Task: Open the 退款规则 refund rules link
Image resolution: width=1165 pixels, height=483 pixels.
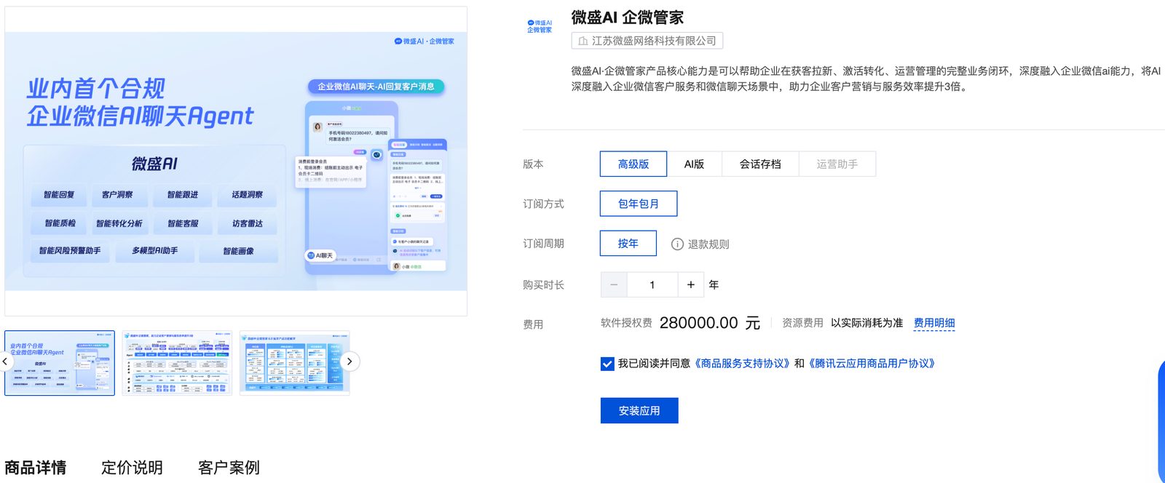Action: (x=708, y=244)
